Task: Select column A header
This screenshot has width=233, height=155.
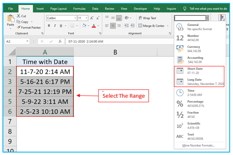Action: 45,52
